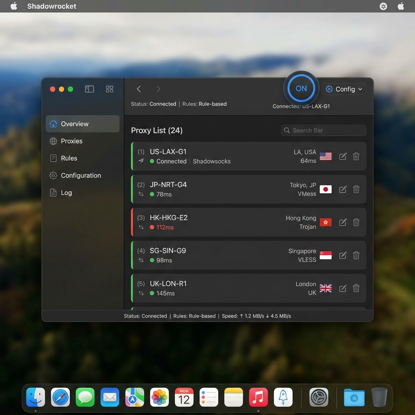Click the Shadowrocket menu bar status icon
415x415 pixels.
pos(383,6)
